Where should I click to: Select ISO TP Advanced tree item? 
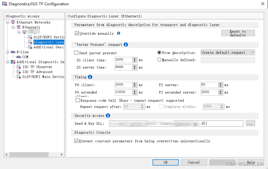pos(37,71)
